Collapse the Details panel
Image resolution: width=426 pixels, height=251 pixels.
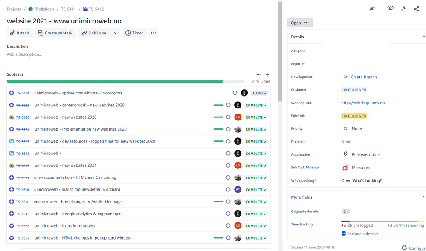(x=423, y=37)
